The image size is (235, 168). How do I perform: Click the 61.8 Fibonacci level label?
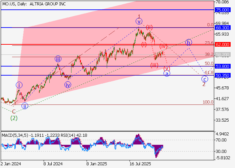[x=209, y=73]
